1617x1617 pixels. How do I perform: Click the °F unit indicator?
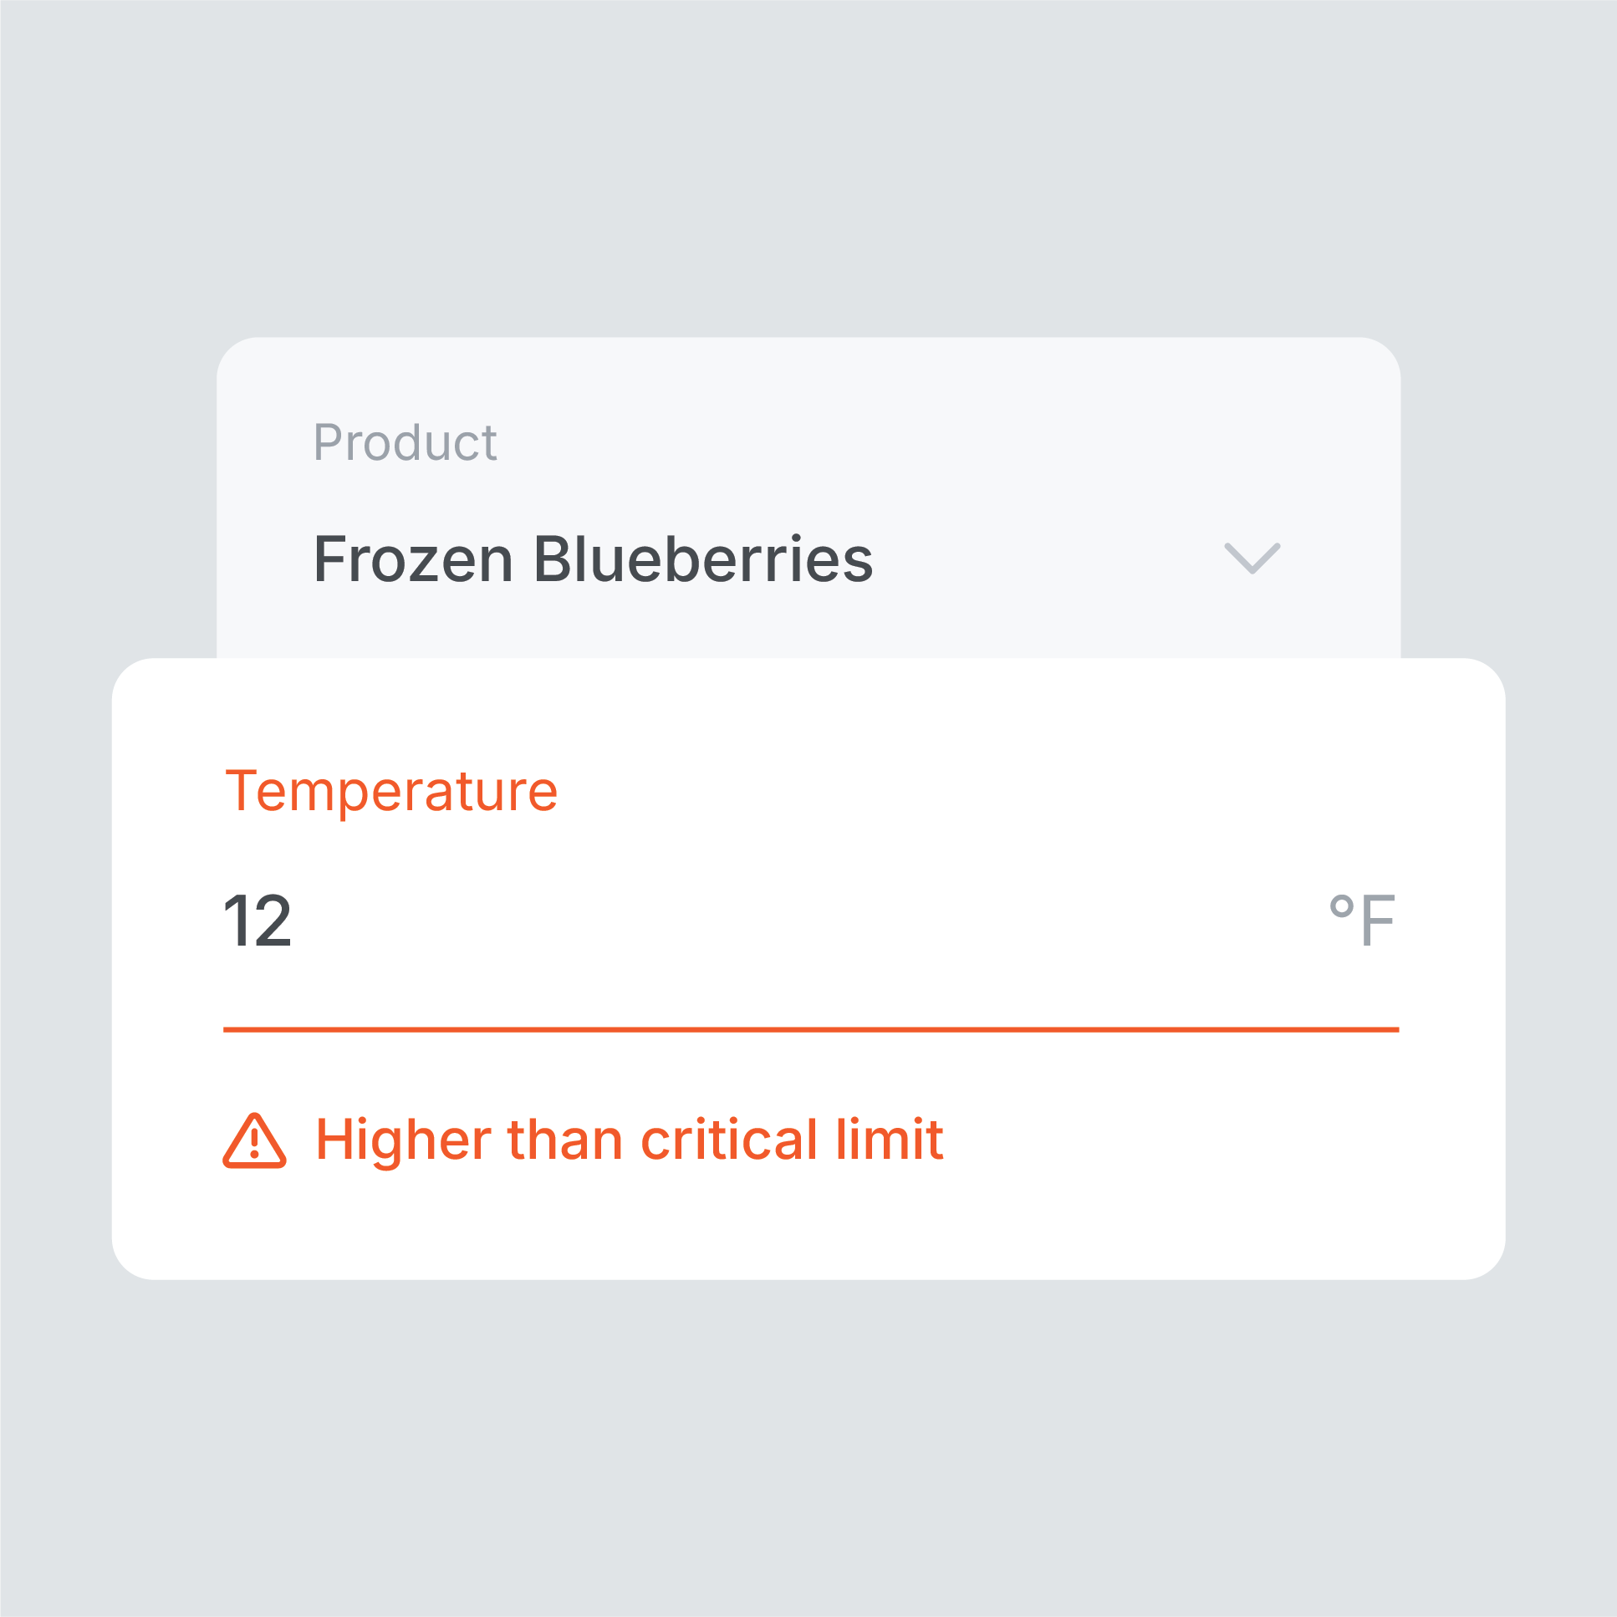click(1363, 920)
